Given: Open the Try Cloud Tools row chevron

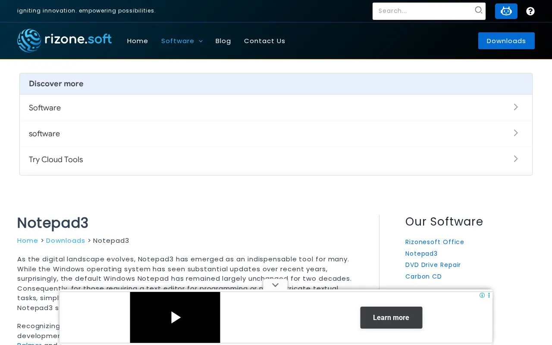Looking at the screenshot, I should click(x=516, y=159).
